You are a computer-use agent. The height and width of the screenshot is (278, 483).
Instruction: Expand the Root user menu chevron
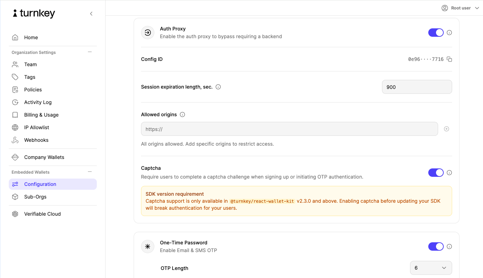pyautogui.click(x=477, y=8)
